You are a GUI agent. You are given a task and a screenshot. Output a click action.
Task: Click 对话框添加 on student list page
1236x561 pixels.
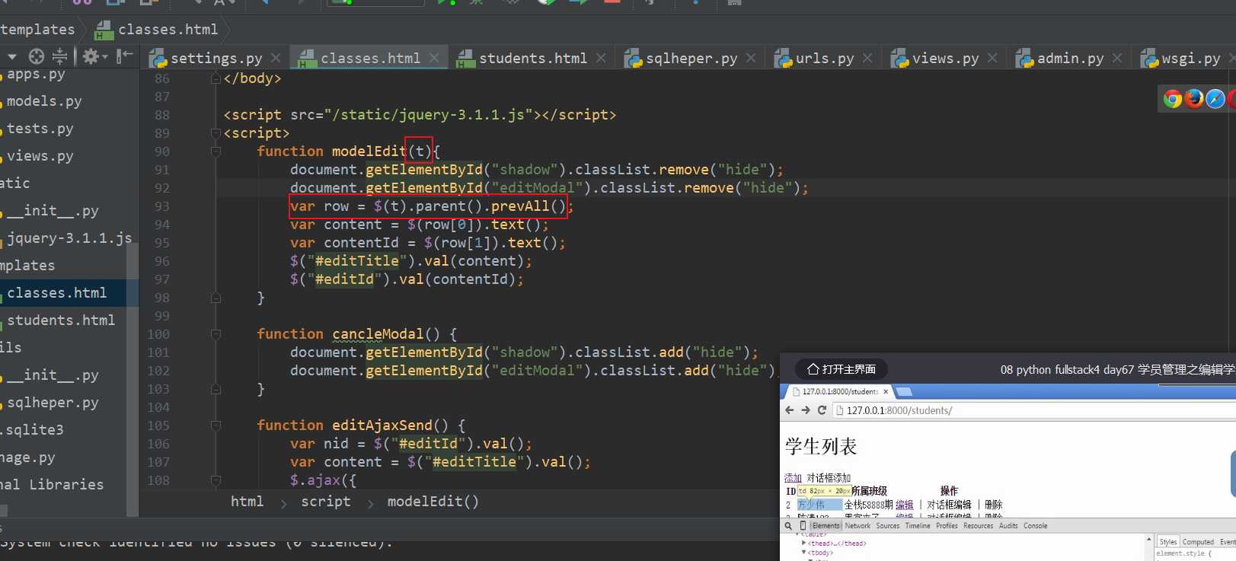tap(829, 478)
